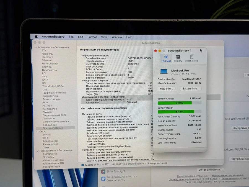249x187 pixels.
Task: Select Размещения under Сеть
Action: (x=51, y=144)
